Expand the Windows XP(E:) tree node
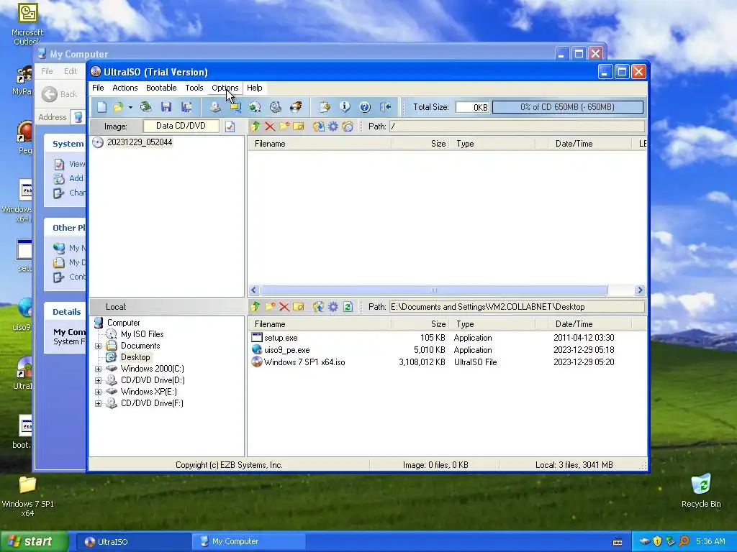This screenshot has width=737, height=552. click(98, 392)
